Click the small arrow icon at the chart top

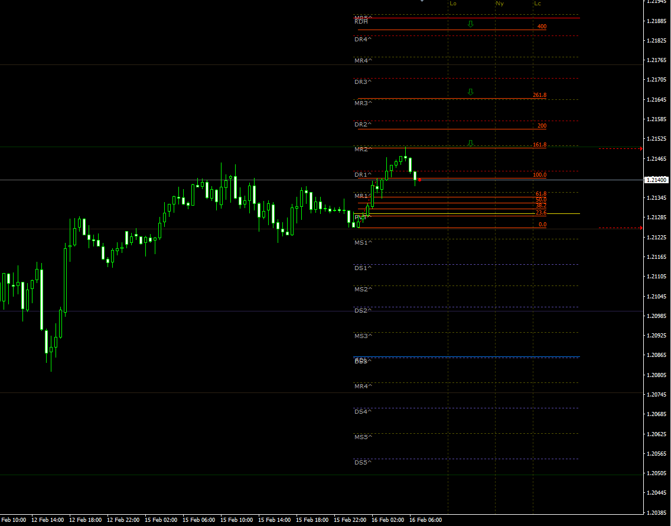click(x=422, y=2)
